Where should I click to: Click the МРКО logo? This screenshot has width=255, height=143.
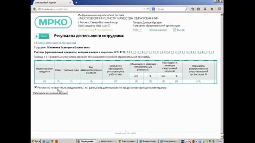click(53, 22)
